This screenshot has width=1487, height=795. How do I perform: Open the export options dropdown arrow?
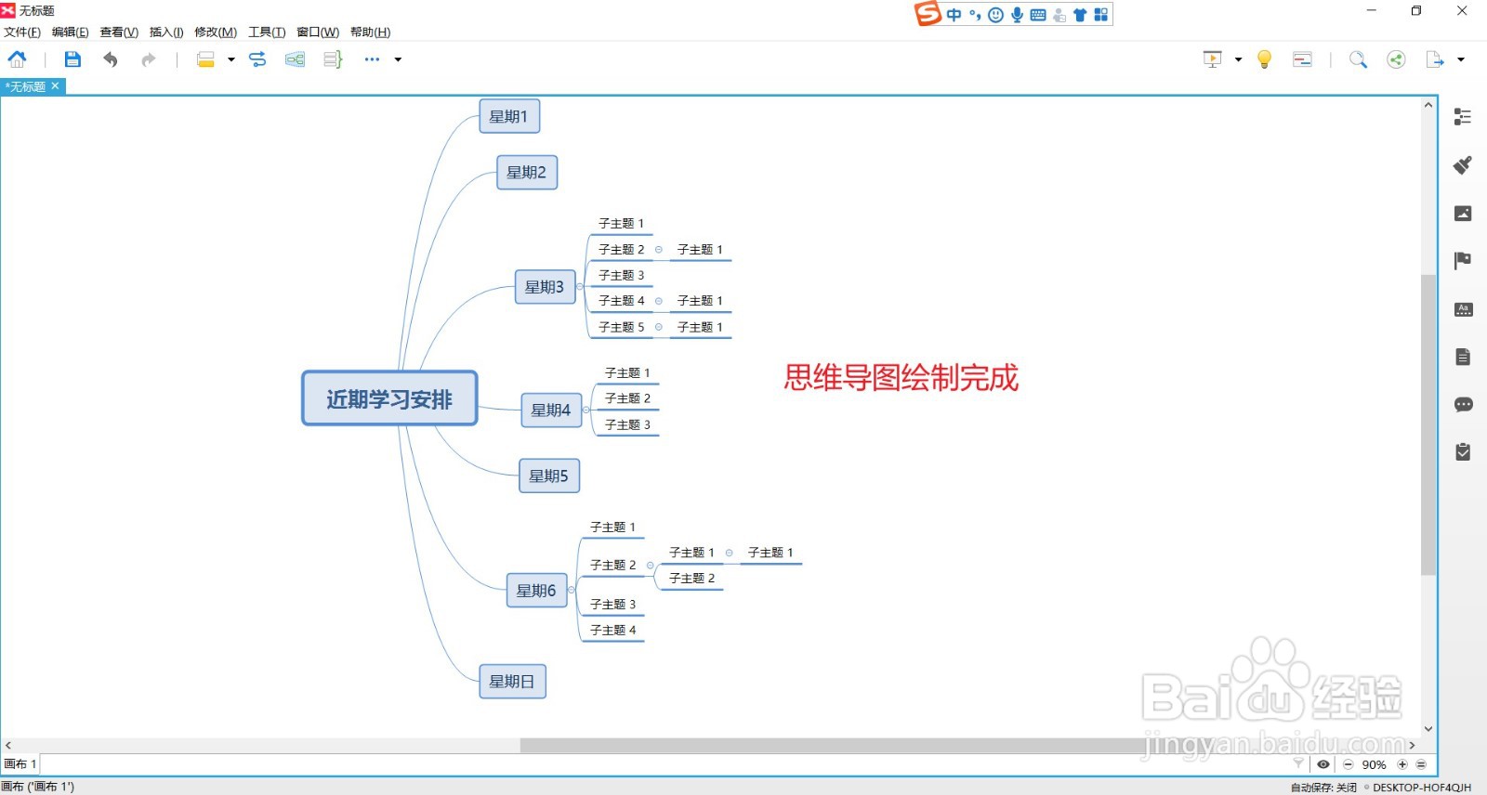[1461, 59]
